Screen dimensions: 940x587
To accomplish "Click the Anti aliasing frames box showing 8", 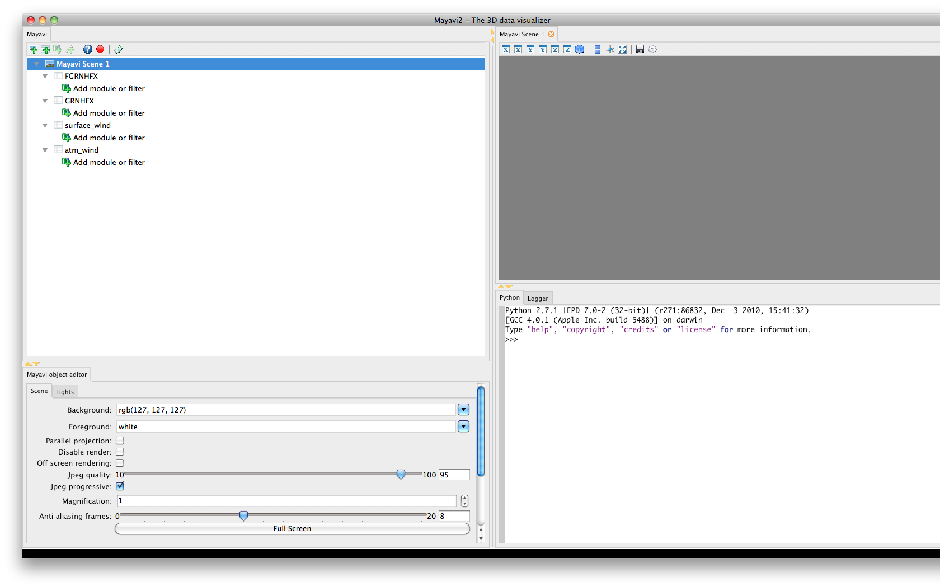I will pos(454,516).
